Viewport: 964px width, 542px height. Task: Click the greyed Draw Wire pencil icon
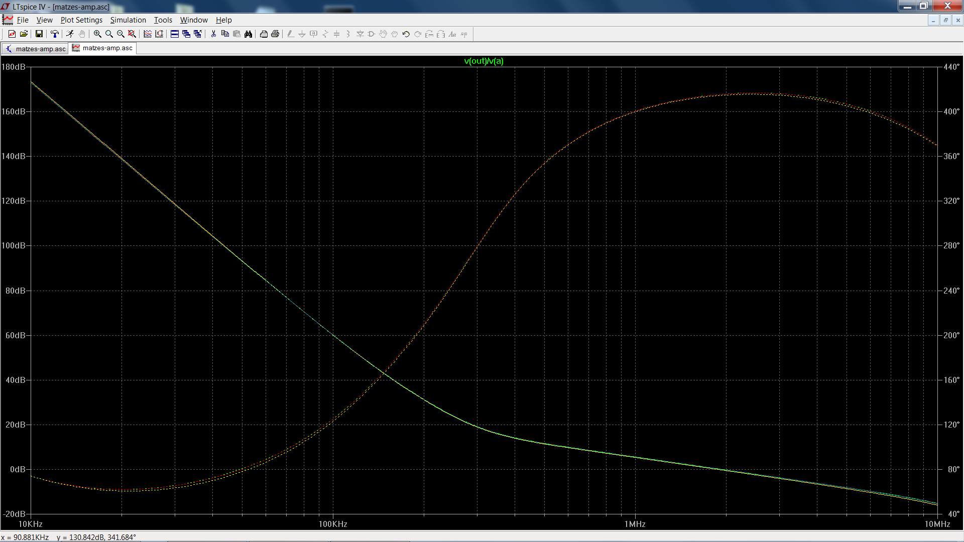pos(291,34)
